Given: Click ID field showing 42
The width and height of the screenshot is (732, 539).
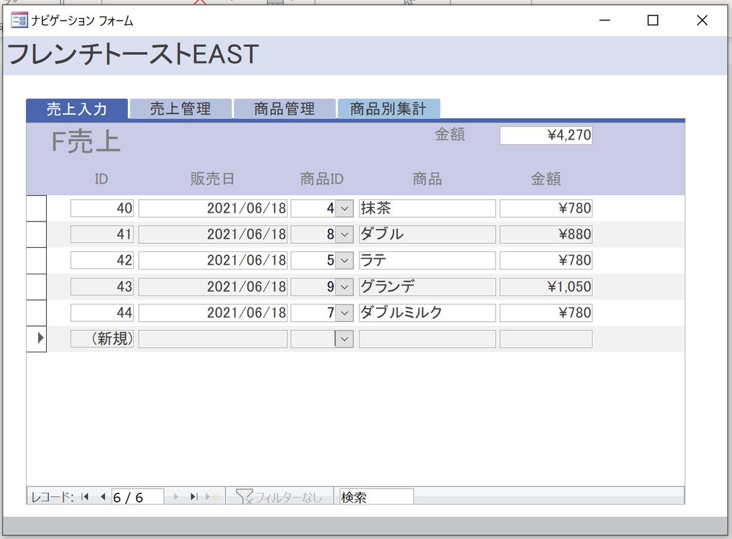Looking at the screenshot, I should (x=102, y=260).
